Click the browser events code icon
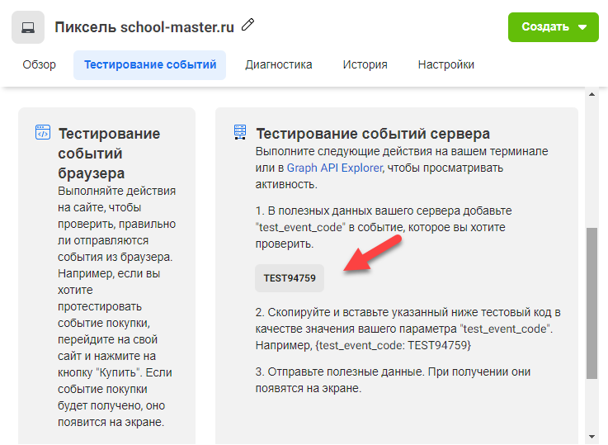Image resolution: width=608 pixels, height=445 pixels. point(43,132)
